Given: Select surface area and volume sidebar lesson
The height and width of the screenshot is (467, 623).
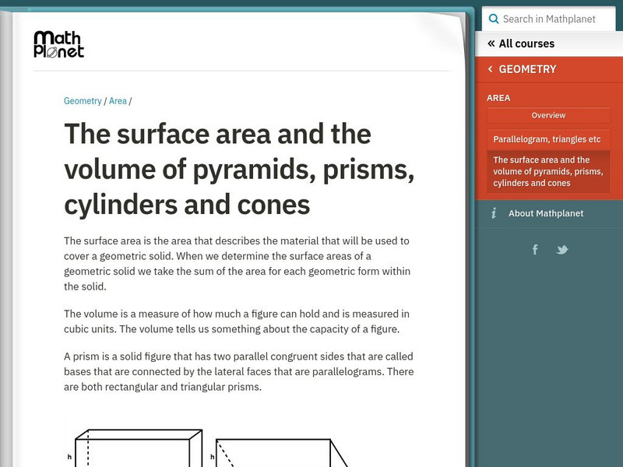Looking at the screenshot, I should 548,171.
